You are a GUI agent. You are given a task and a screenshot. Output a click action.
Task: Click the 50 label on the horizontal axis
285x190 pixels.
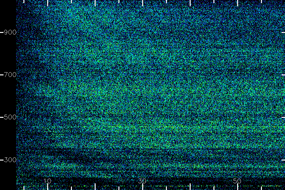coord(237,181)
